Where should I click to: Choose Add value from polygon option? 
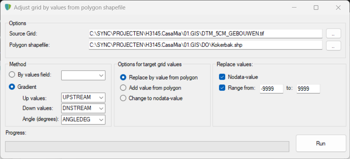[x=123, y=88]
